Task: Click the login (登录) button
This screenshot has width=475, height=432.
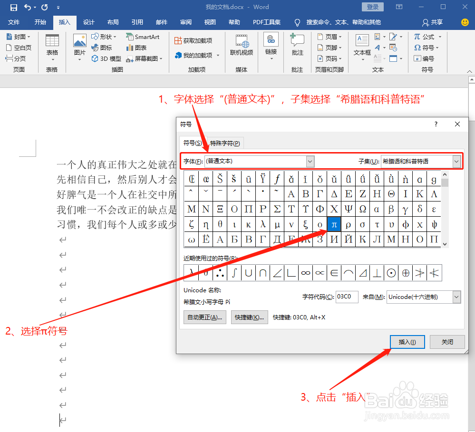Action: [373, 7]
